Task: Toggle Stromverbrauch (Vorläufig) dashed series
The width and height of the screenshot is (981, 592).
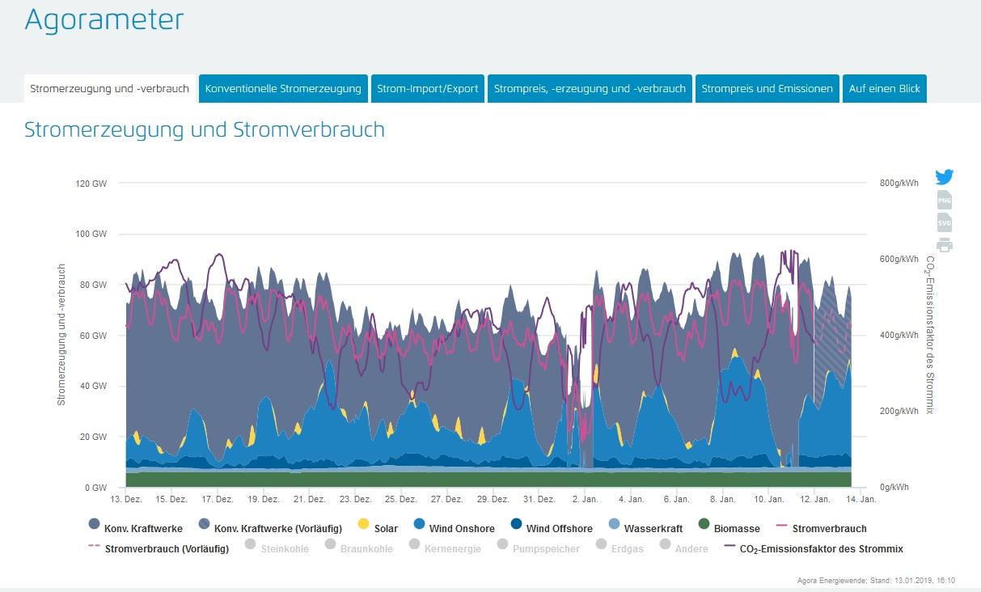Action: pyautogui.click(x=159, y=548)
